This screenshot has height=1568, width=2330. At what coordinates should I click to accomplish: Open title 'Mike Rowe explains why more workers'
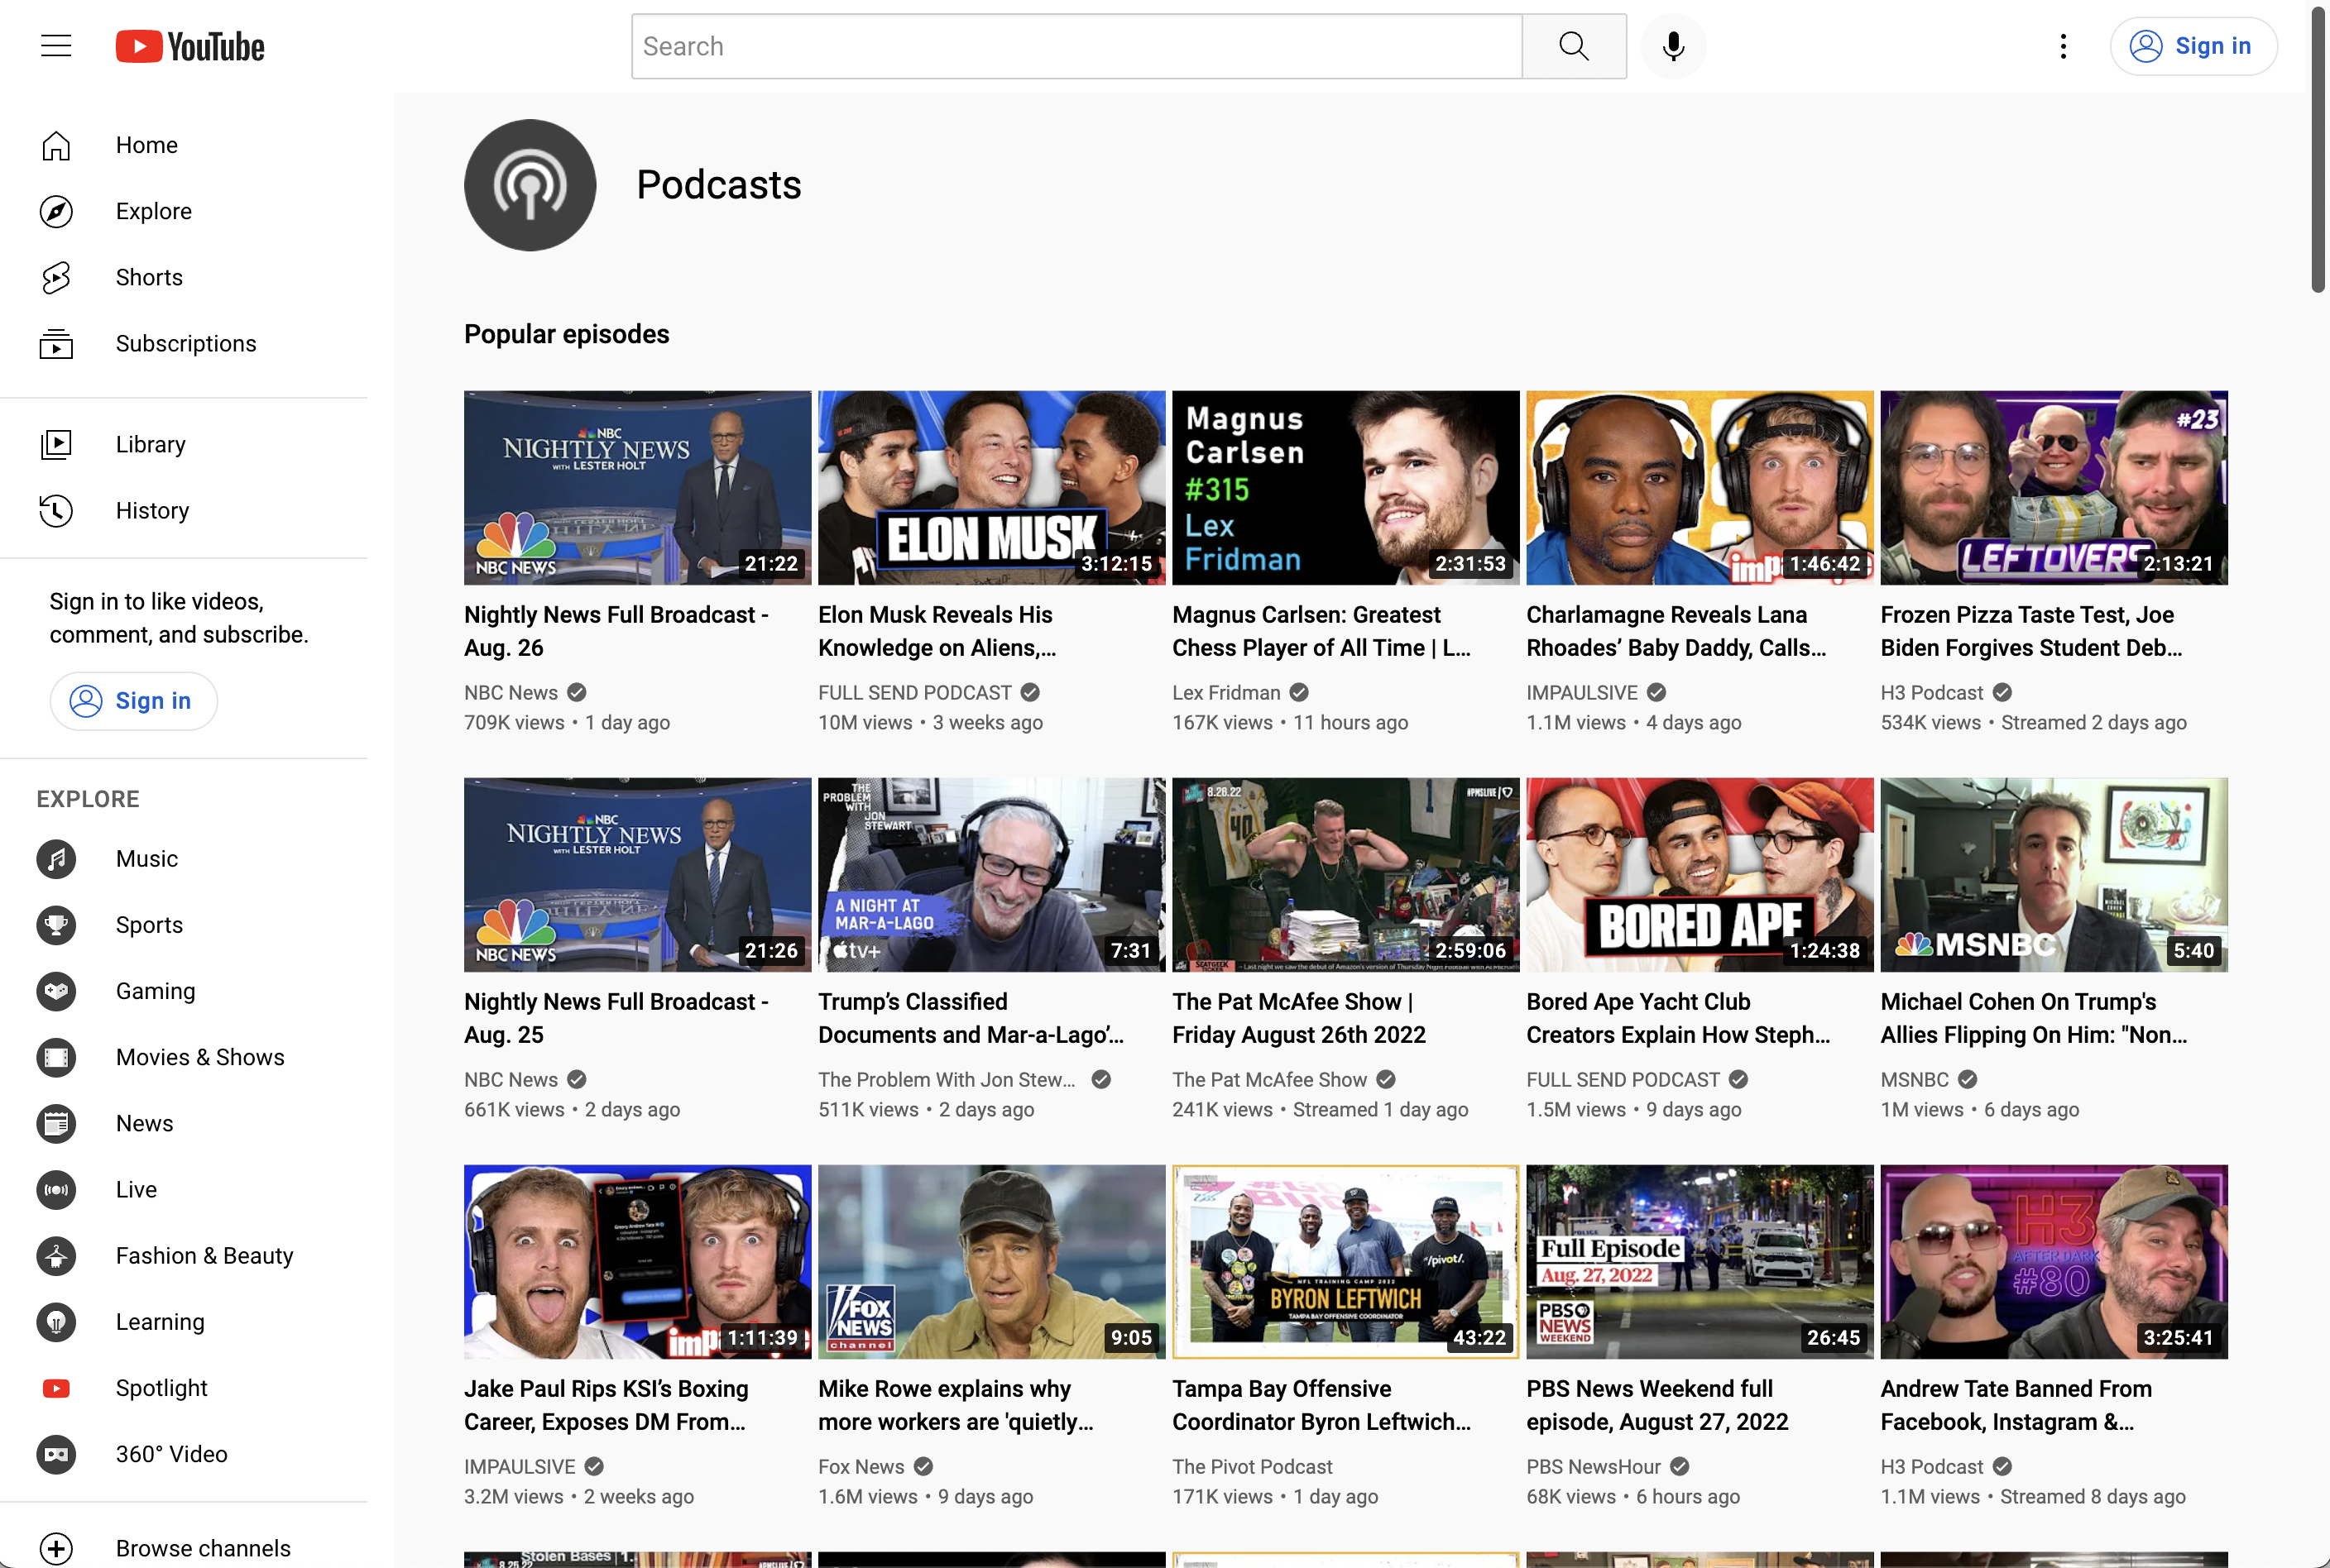tap(956, 1405)
